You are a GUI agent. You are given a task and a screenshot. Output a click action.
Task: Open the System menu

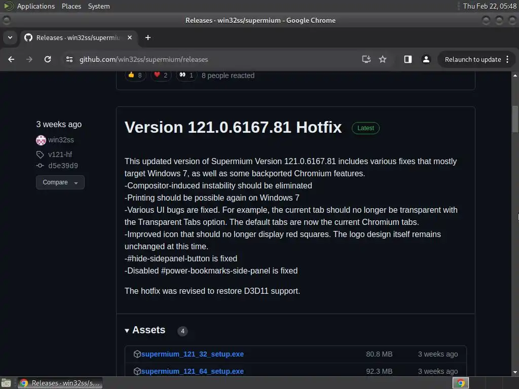click(99, 6)
